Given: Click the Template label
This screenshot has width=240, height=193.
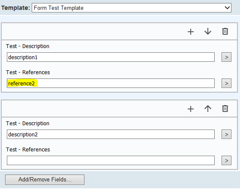Looking at the screenshot, I should coord(15,8).
